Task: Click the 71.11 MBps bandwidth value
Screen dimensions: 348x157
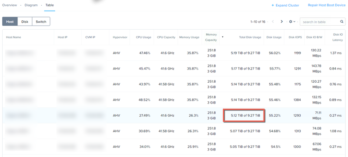Action: (317, 115)
